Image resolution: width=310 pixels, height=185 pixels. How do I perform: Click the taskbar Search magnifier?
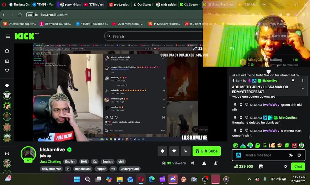(x=88, y=179)
